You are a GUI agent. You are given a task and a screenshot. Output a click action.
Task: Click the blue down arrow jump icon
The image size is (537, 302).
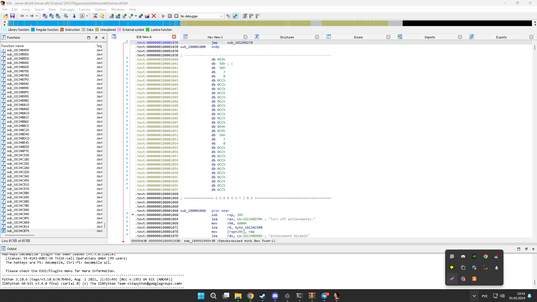pos(74,16)
